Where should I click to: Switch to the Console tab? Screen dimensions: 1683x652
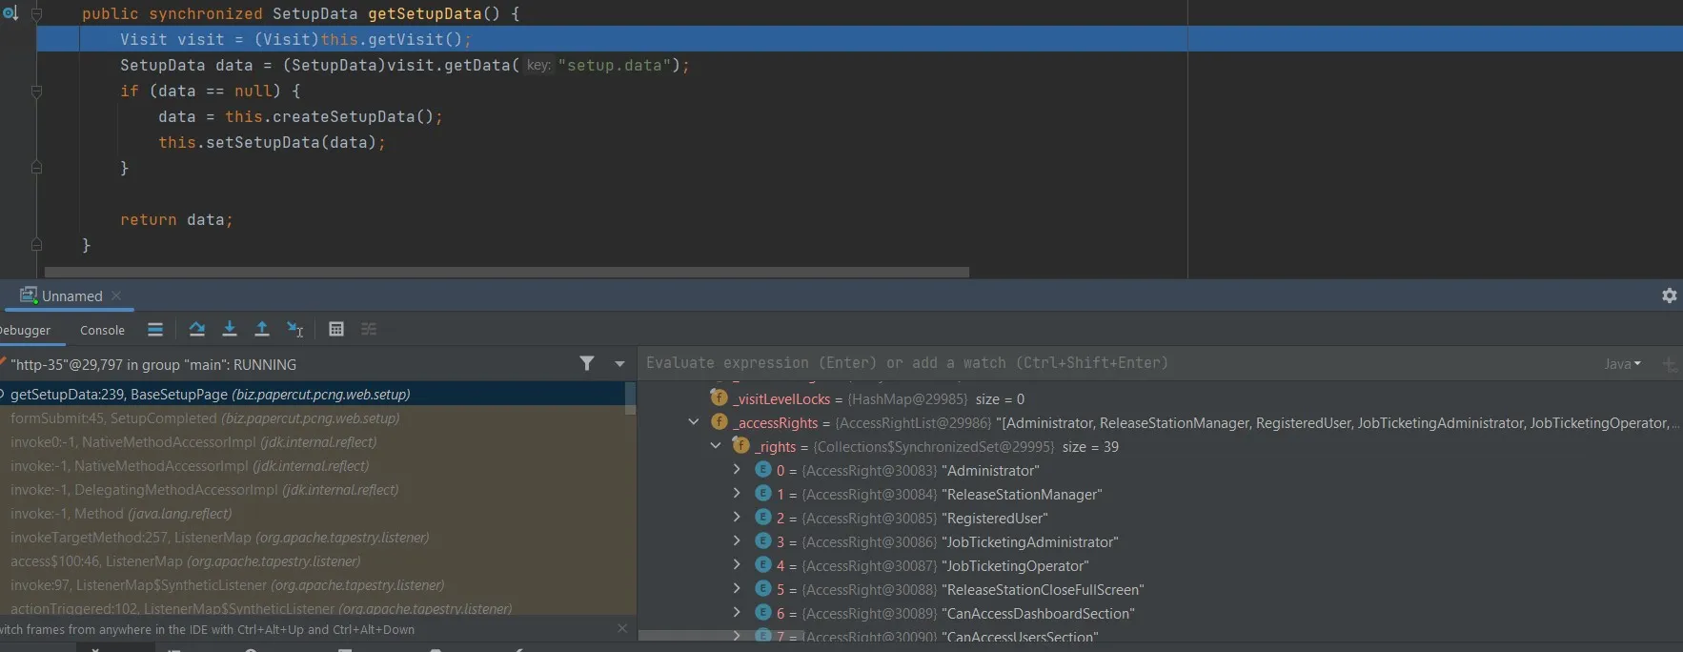(x=102, y=330)
